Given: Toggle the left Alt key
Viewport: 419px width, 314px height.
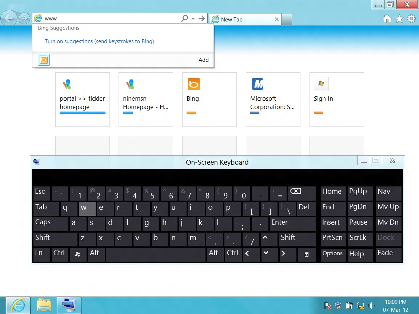Looking at the screenshot, I should [x=96, y=255].
